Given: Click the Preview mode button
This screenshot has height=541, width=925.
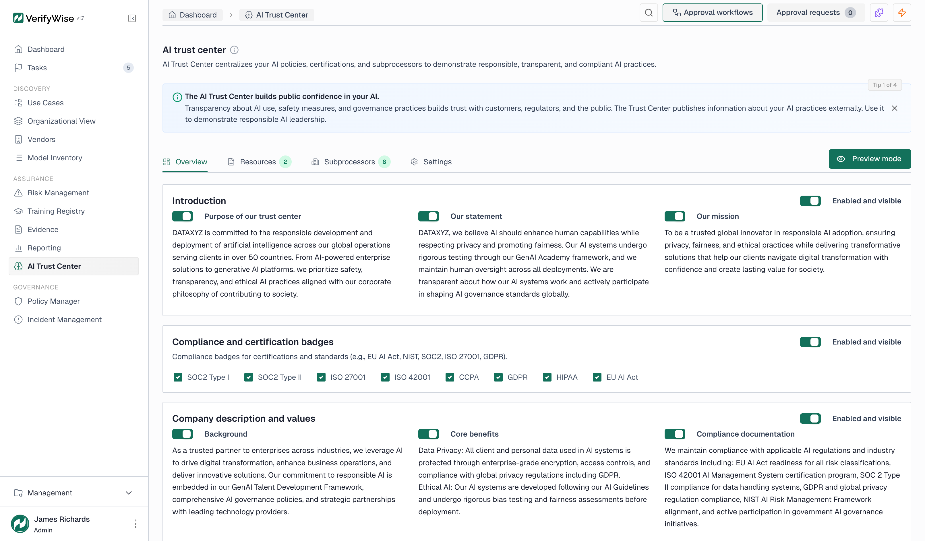Looking at the screenshot, I should [x=869, y=159].
